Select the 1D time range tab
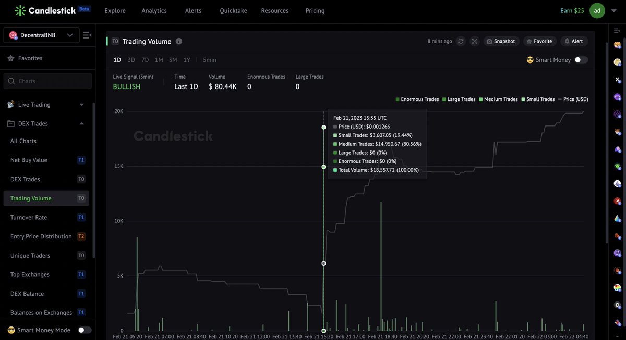 [x=117, y=60]
